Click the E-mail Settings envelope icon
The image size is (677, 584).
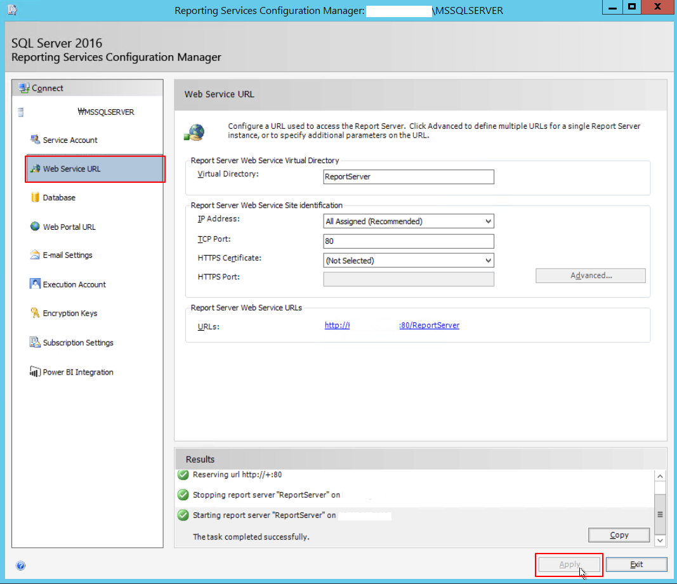(x=35, y=255)
